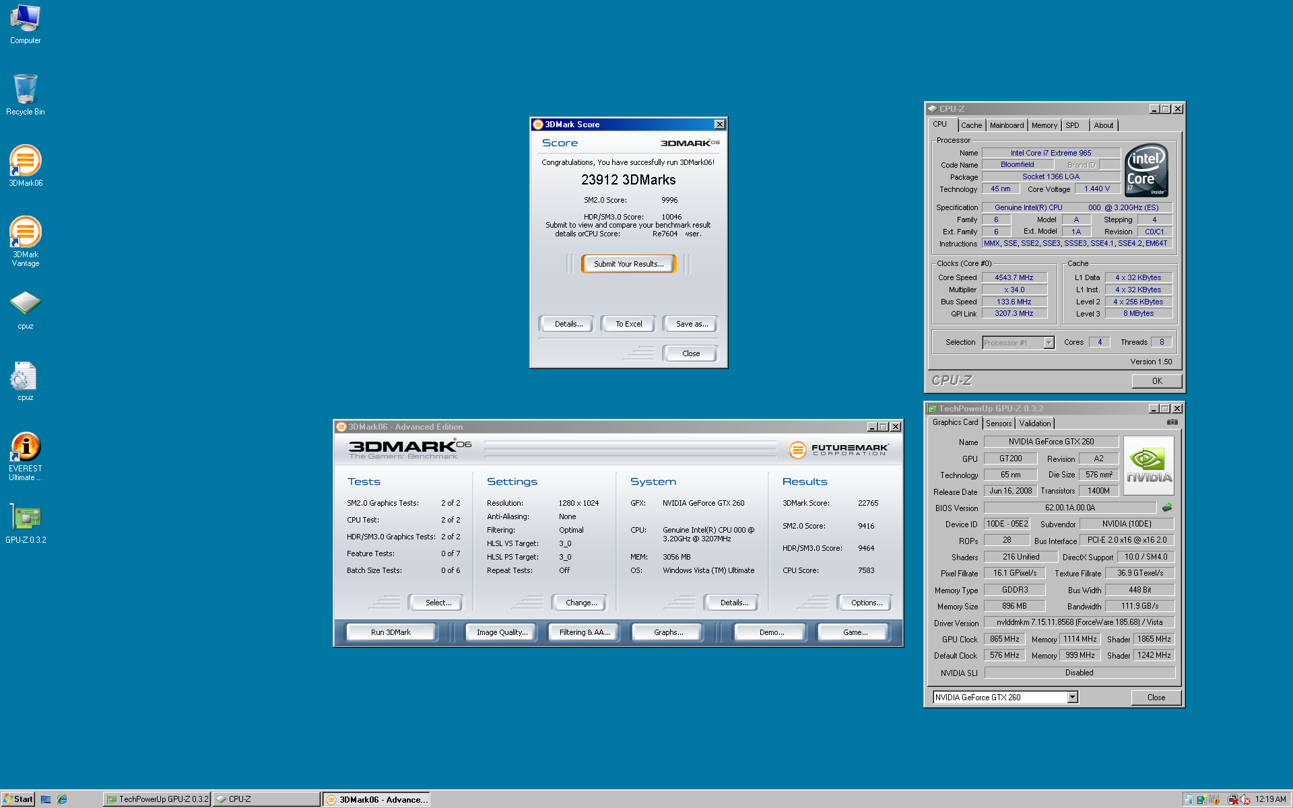Click the GPU Clock 865 MHz value
1293x808 pixels.
[x=1004, y=639]
